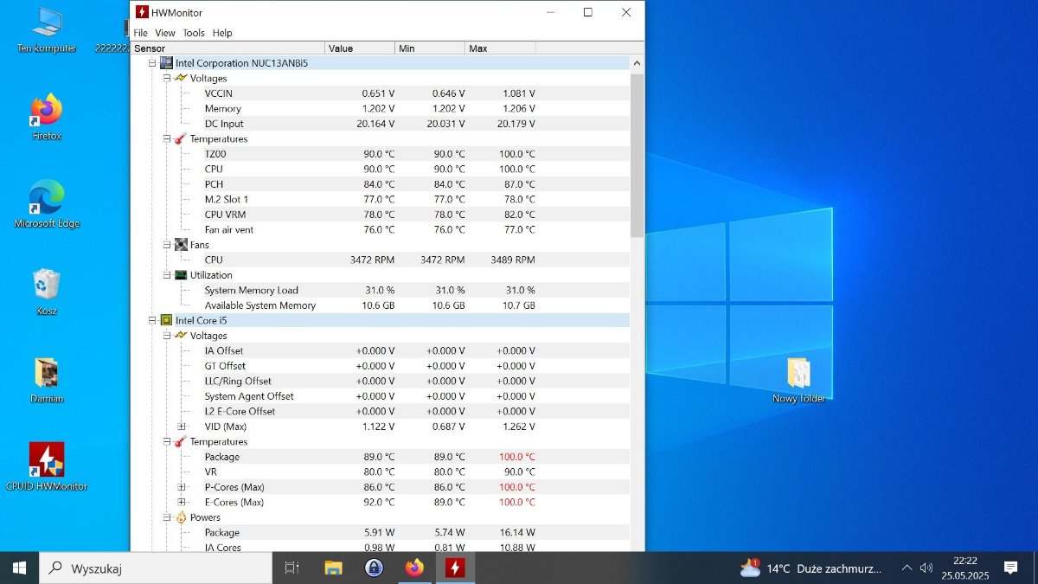Click the scrollbar up arrow in HWMonitor
Screen dimensions: 1038x584
637,64
